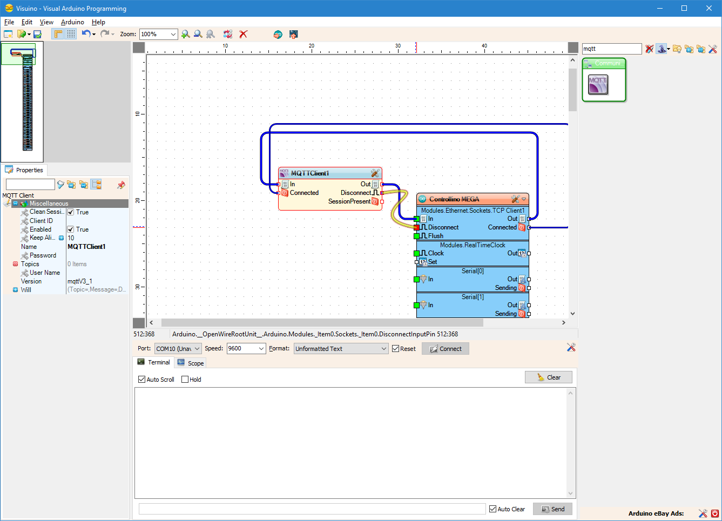Click the save project toolbar icon

[x=37, y=34]
